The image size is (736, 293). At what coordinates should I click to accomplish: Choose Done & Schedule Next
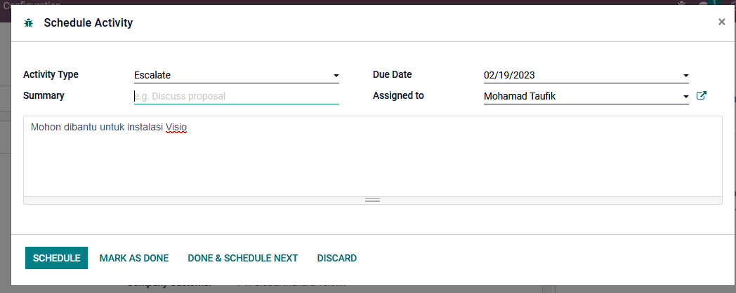point(243,258)
